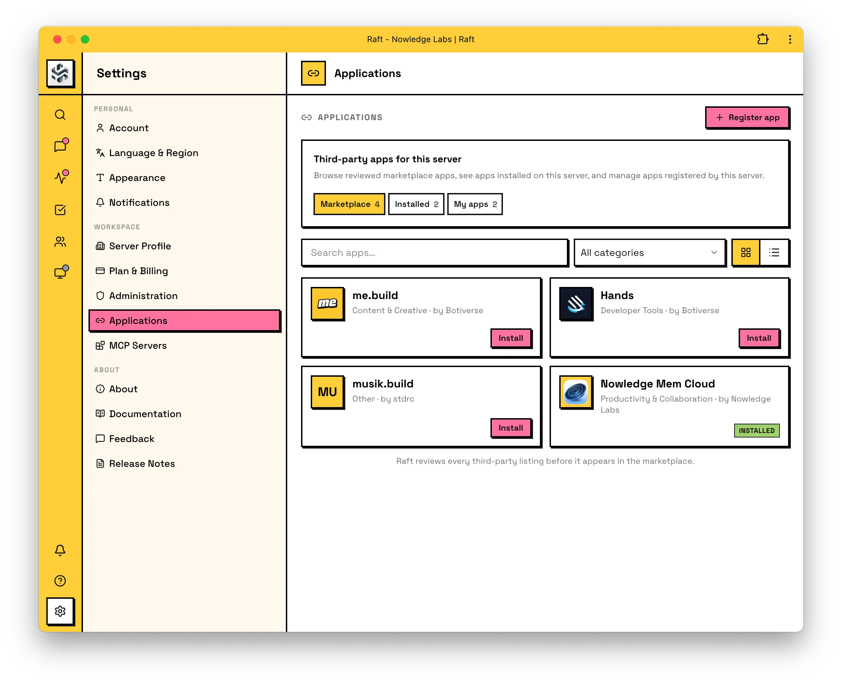This screenshot has height=683, width=842.
Task: Open Administration settings
Action: click(x=184, y=296)
